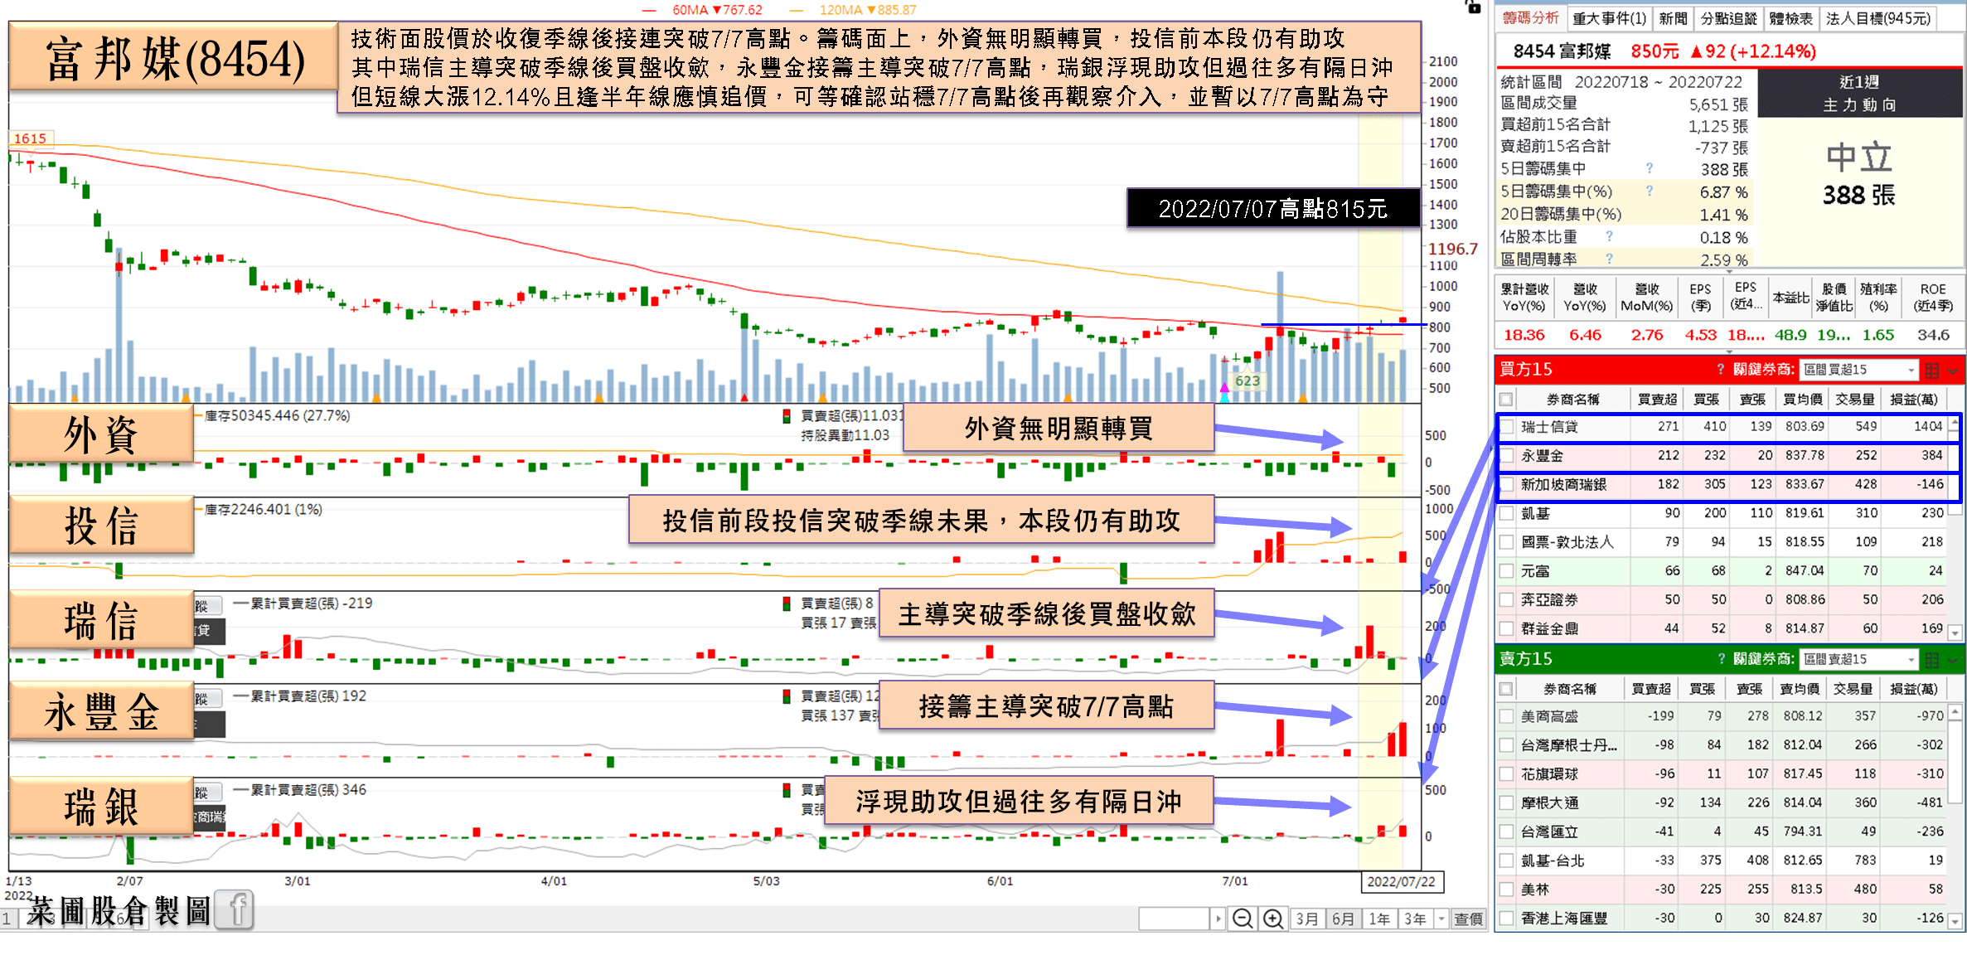
Task: Zoom out the chart with the minus magnifier
Action: pos(1242,919)
